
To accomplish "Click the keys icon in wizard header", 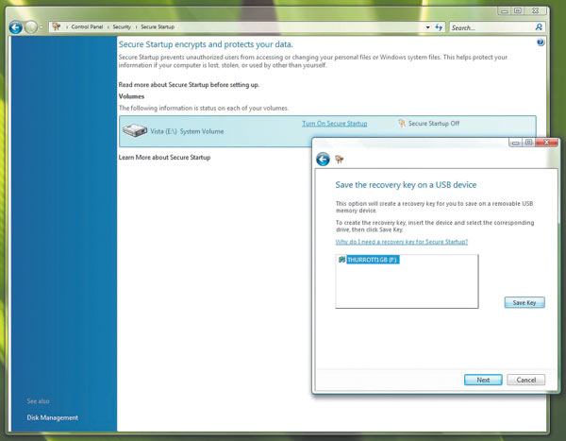I will [x=339, y=159].
